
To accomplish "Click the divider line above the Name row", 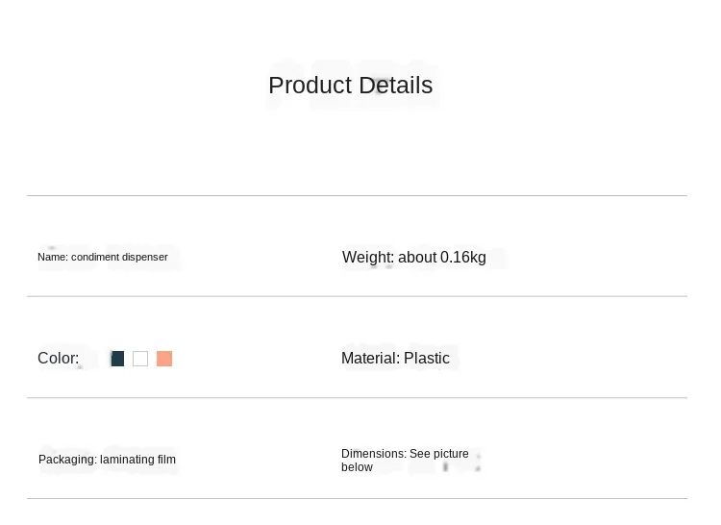I will (x=357, y=195).
